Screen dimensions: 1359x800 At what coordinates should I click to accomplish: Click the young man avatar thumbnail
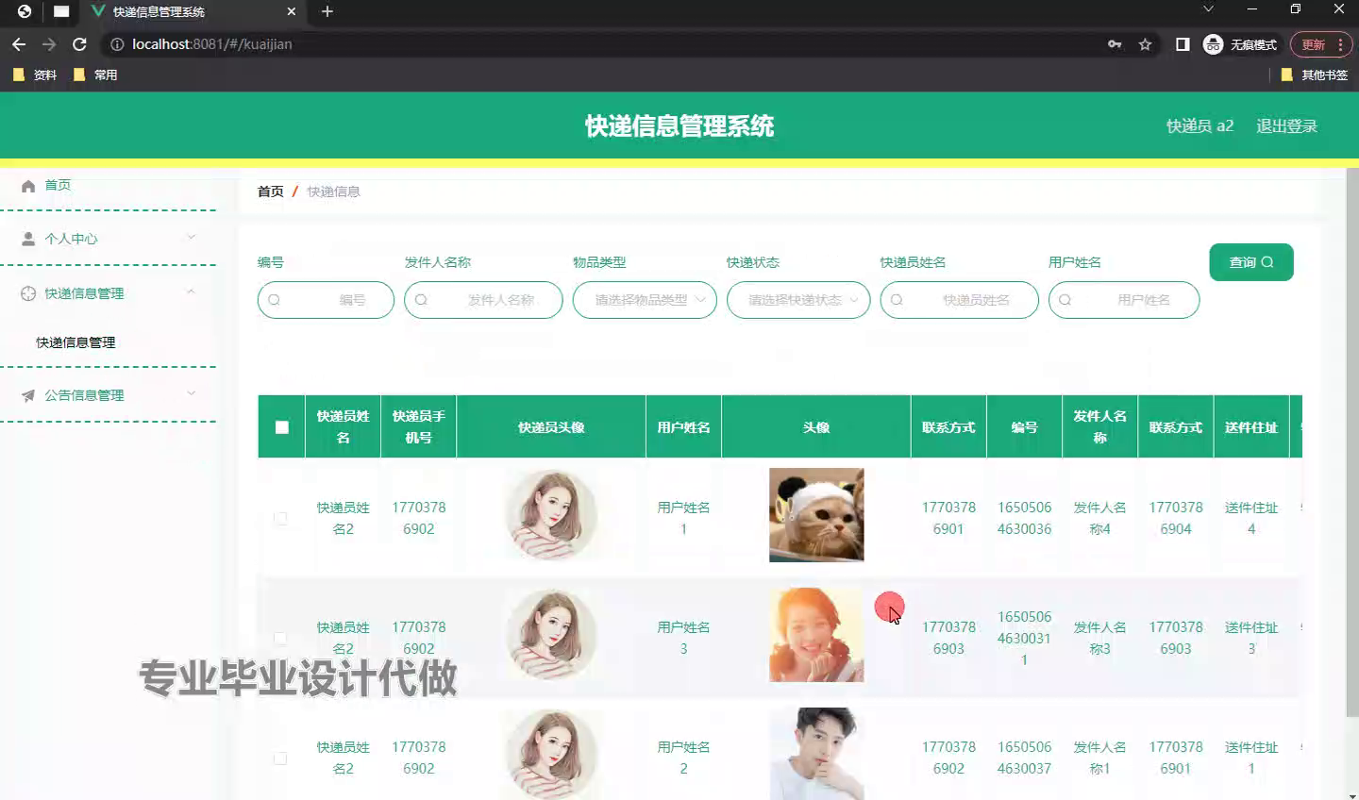tap(816, 754)
